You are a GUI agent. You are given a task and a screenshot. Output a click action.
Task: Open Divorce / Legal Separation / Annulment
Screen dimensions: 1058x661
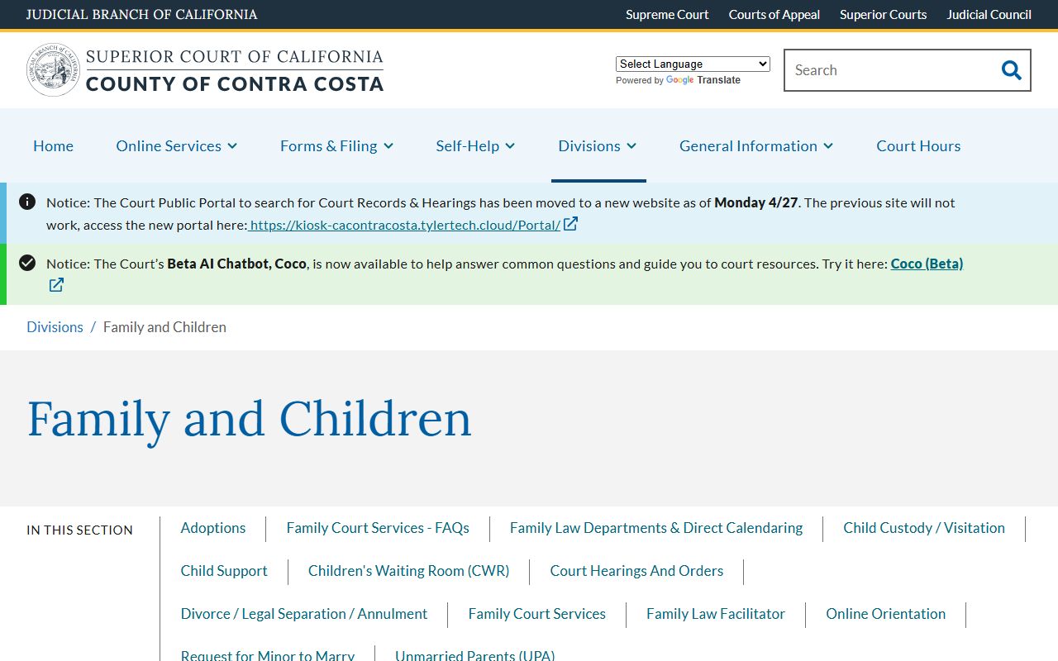pos(304,614)
